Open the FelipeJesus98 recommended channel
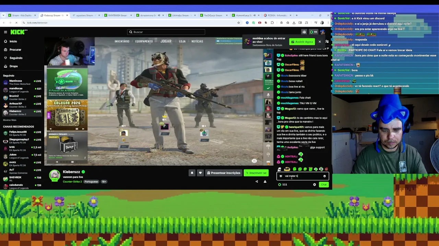This screenshot has height=246, width=439. 22,133
